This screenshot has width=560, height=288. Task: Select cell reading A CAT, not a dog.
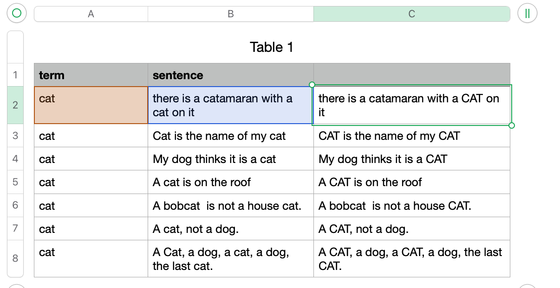pyautogui.click(x=411, y=228)
